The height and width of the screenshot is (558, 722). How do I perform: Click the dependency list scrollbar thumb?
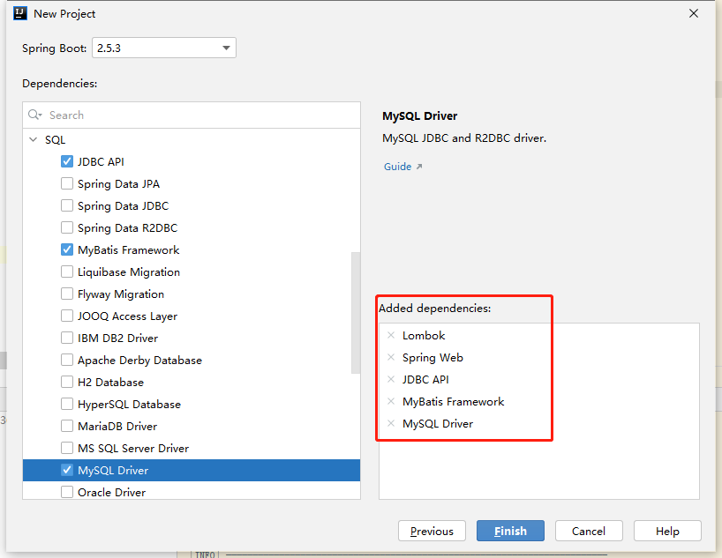click(x=356, y=313)
